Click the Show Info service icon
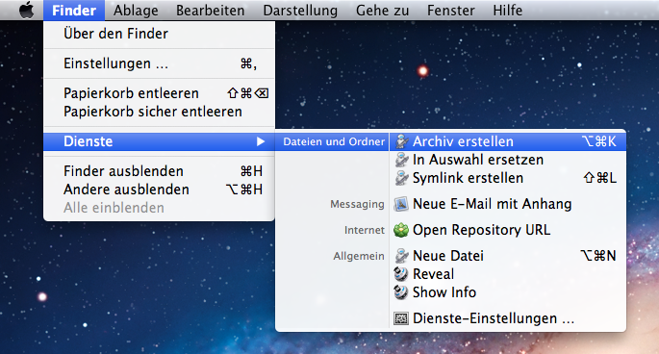The image size is (659, 354). [x=401, y=292]
